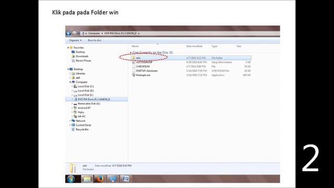Sort by the Type column
The height and width of the screenshot is (188, 334).
click(214, 46)
